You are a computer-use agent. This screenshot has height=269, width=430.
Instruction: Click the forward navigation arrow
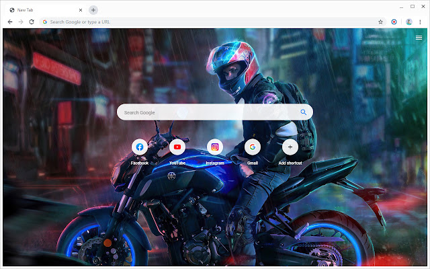click(21, 22)
